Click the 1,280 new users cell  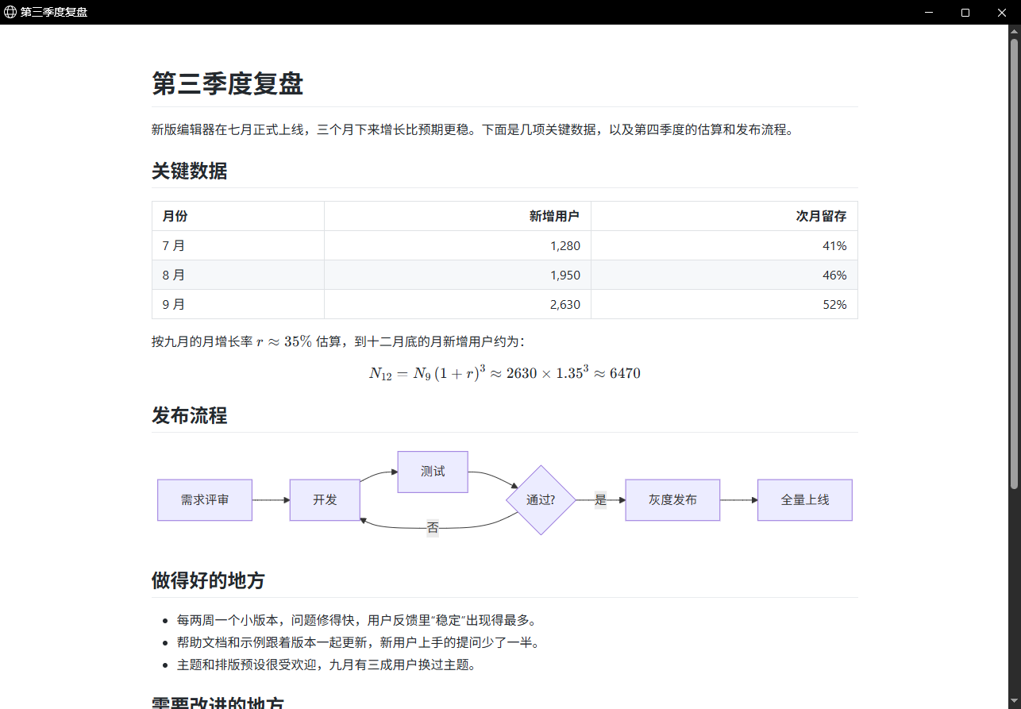pos(457,246)
